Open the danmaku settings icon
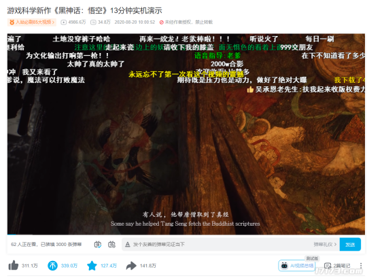The height and width of the screenshot is (278, 367). (x=111, y=244)
